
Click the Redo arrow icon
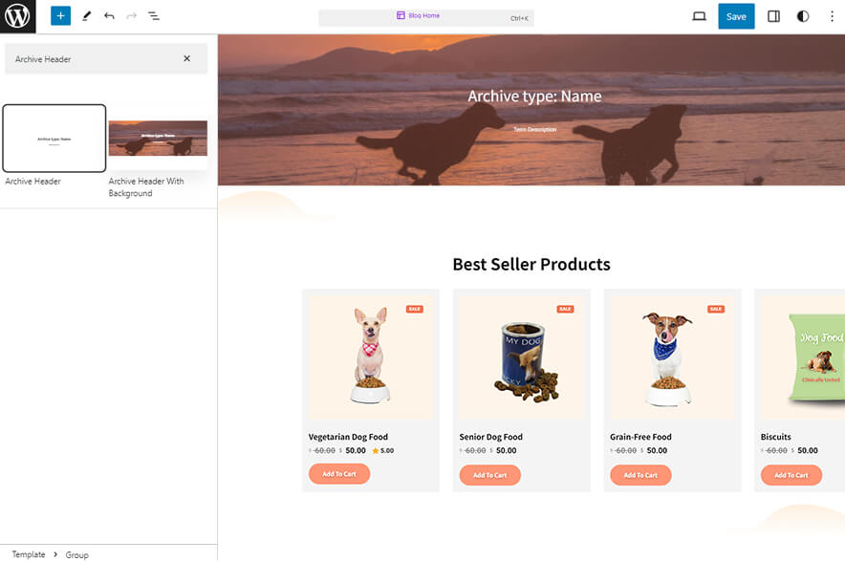point(131,15)
